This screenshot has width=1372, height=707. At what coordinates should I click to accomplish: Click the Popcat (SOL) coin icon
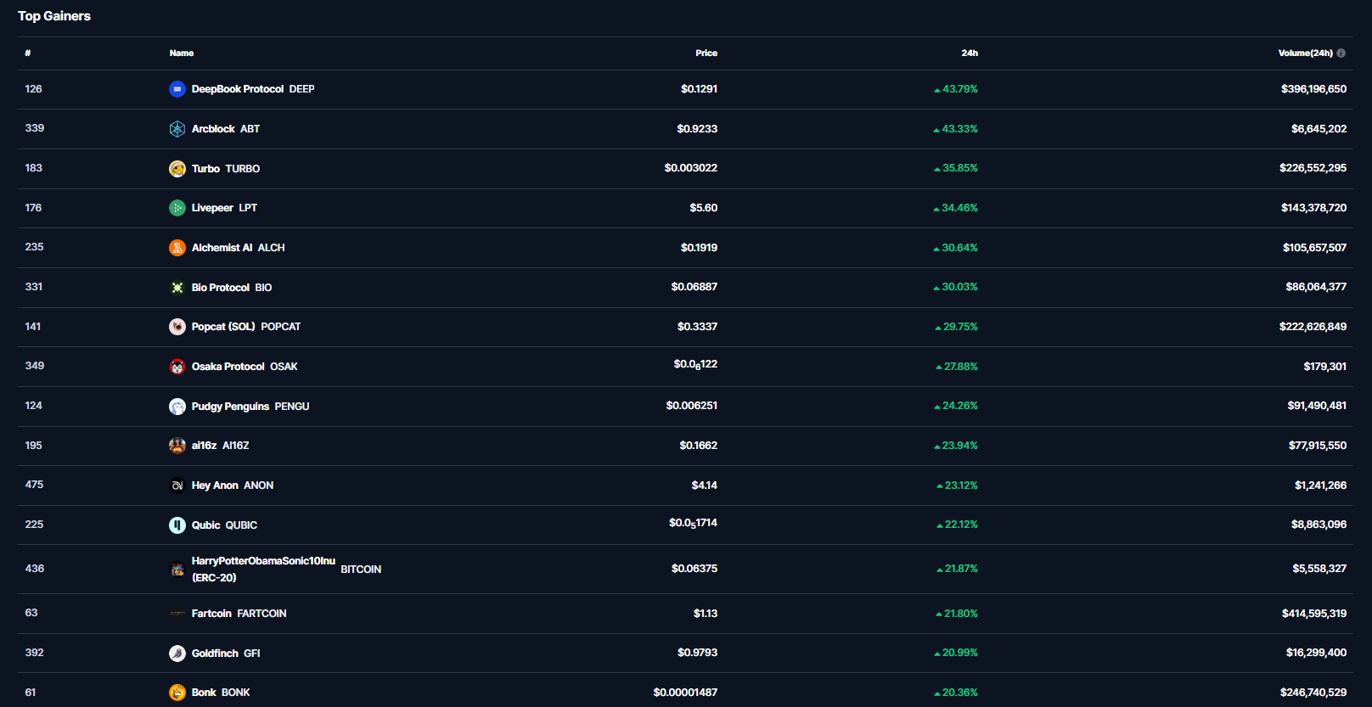[177, 327]
